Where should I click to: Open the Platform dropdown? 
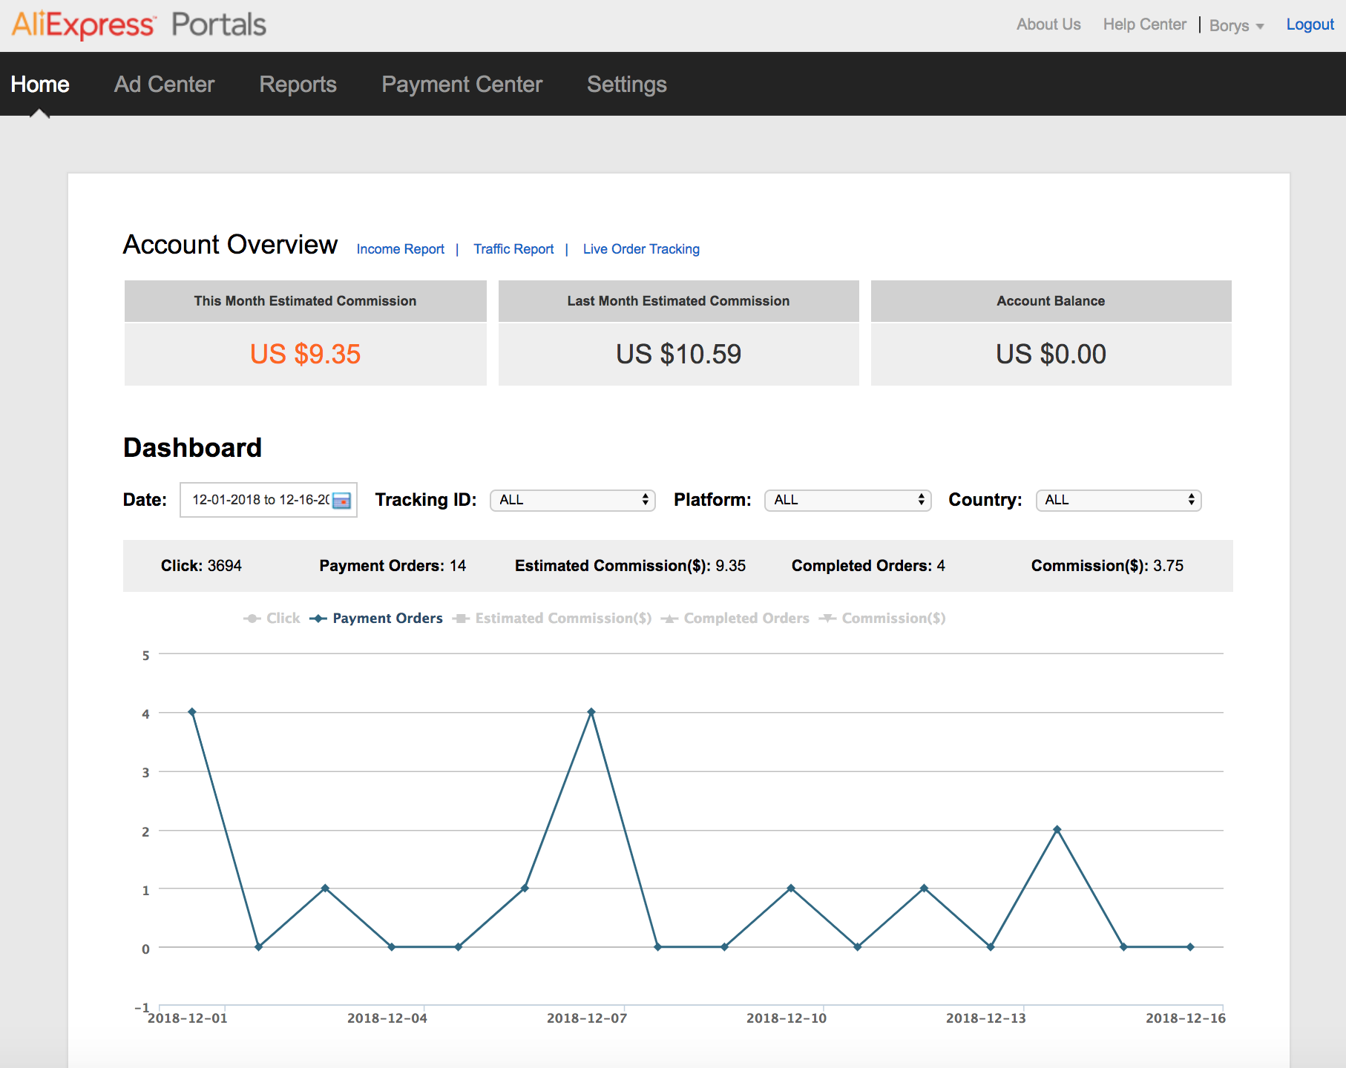(x=847, y=501)
